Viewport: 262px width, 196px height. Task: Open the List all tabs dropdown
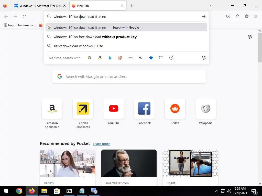click(x=211, y=6)
